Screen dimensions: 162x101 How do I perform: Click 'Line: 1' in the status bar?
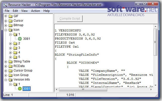coord(8,95)
